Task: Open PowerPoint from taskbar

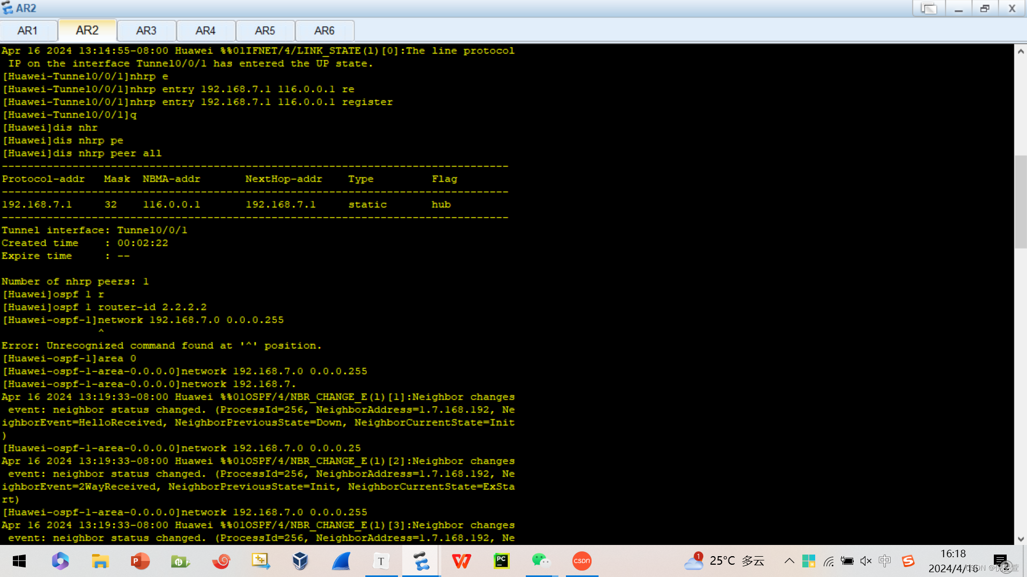Action: (140, 561)
